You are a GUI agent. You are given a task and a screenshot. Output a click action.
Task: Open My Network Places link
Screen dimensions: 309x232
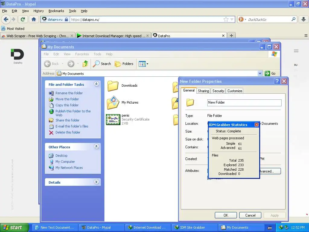click(x=69, y=168)
